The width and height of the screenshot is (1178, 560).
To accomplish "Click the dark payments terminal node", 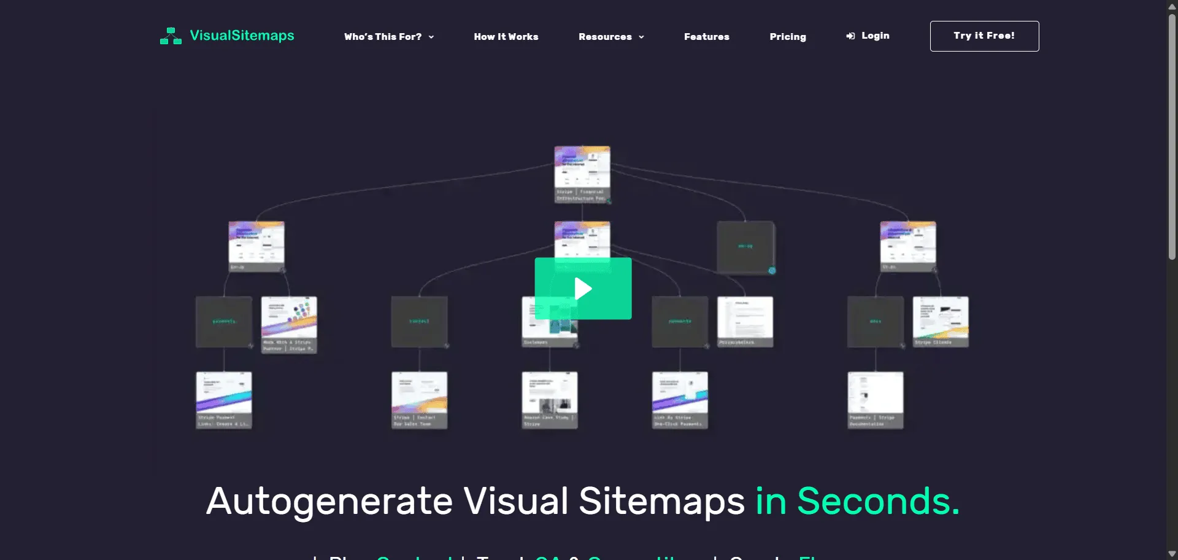I will pos(224,321).
